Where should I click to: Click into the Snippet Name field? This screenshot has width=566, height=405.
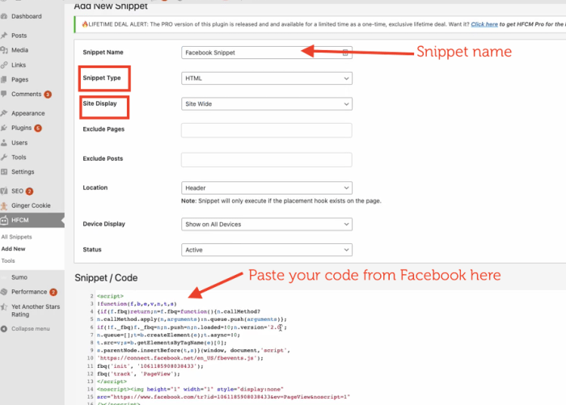[x=266, y=53]
